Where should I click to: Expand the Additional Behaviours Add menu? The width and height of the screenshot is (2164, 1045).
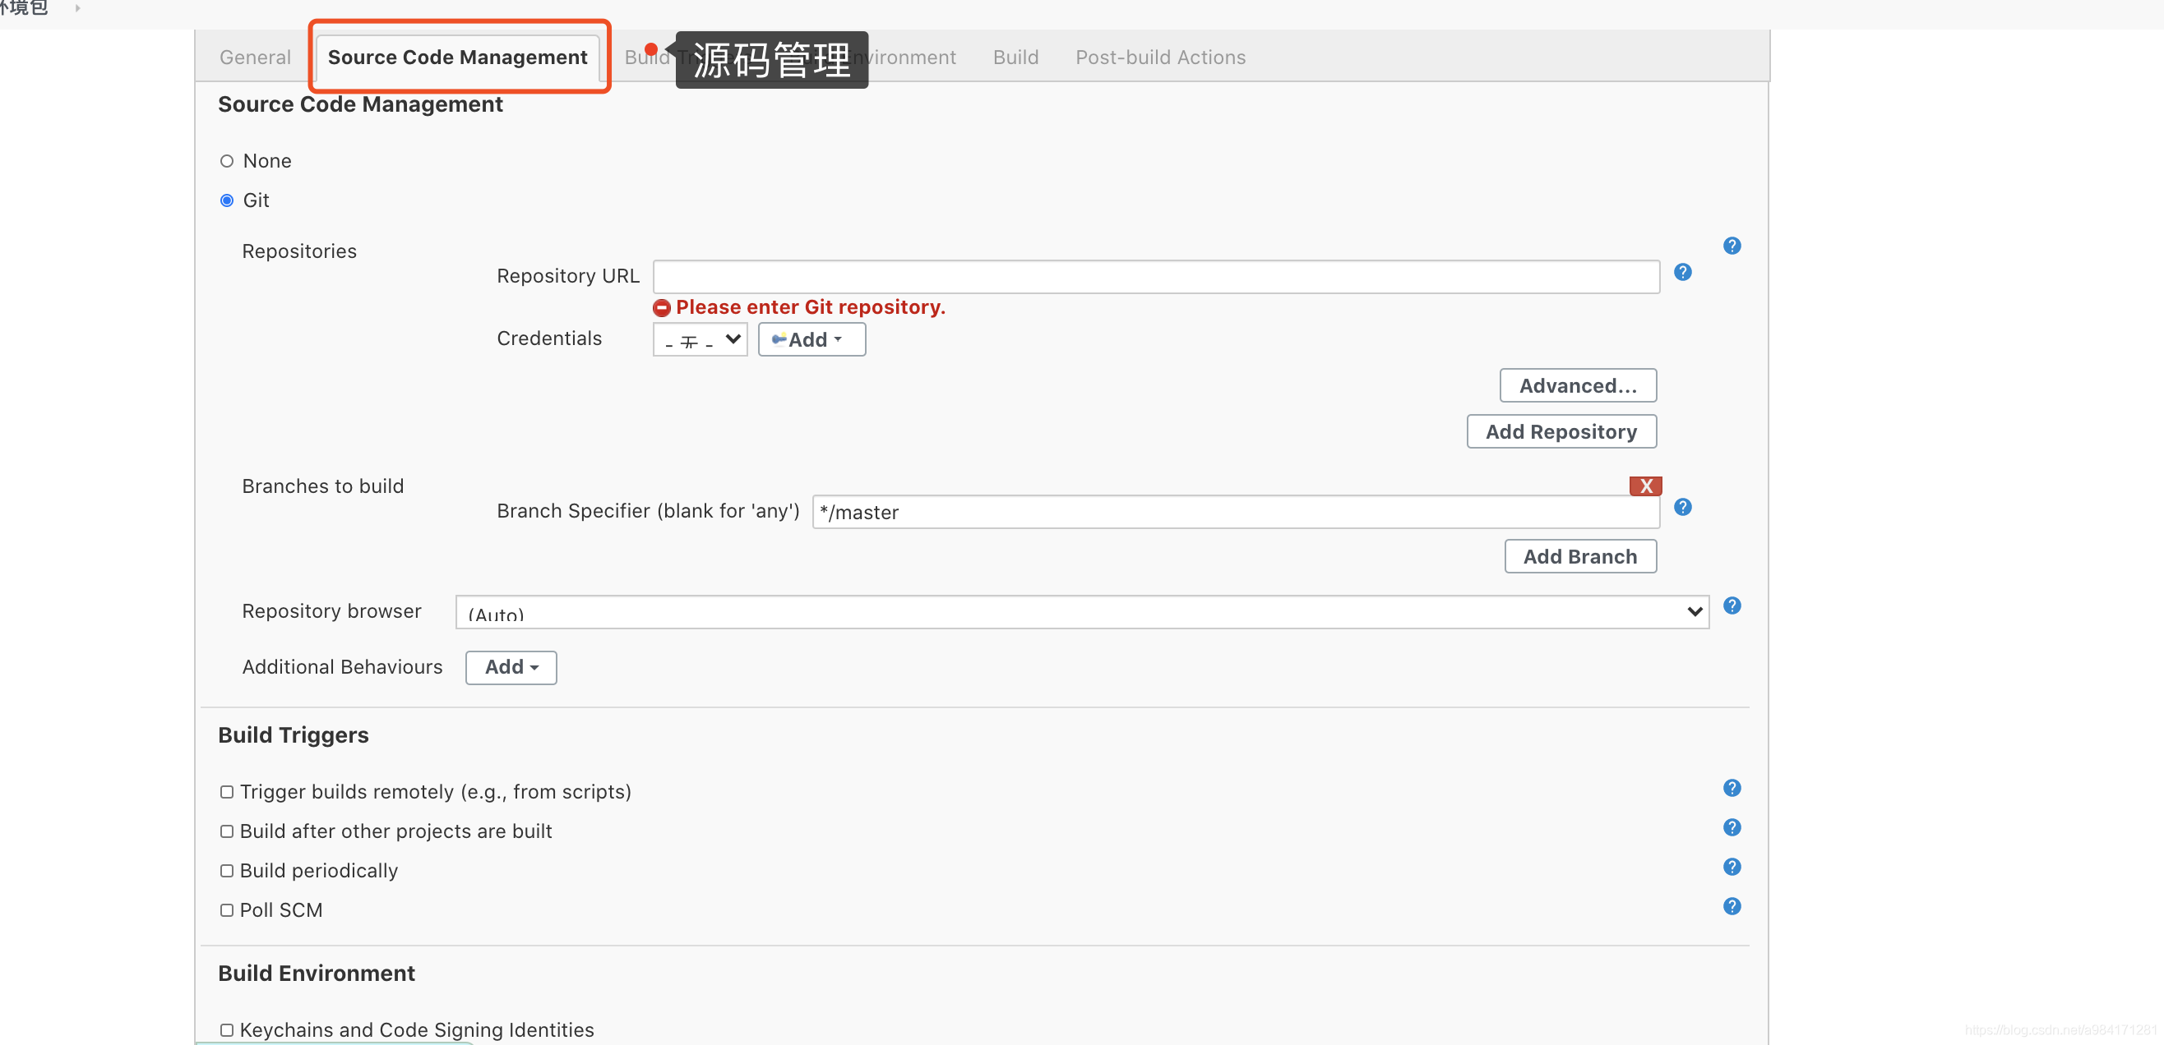pos(511,667)
